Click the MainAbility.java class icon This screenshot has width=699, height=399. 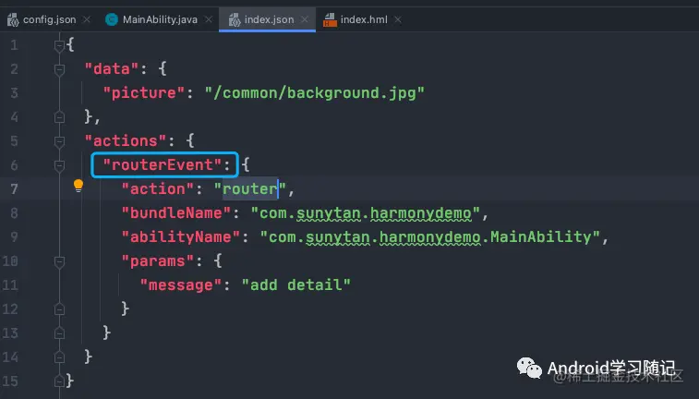pyautogui.click(x=112, y=19)
